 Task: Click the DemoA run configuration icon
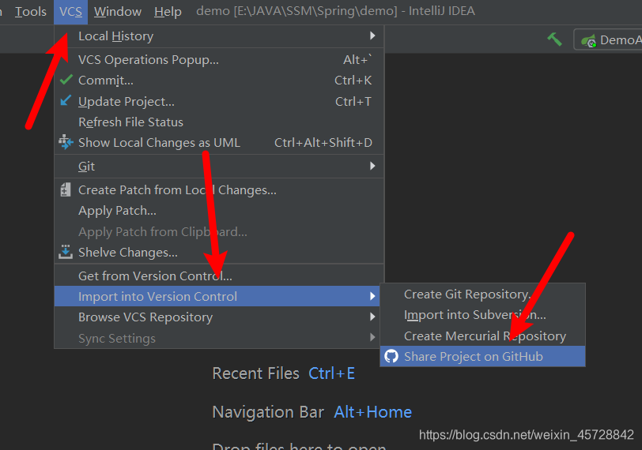(589, 41)
